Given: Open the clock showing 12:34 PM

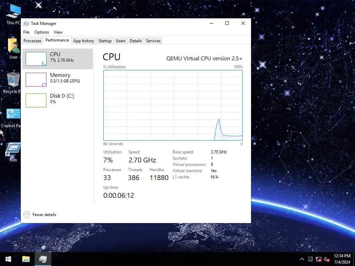Looking at the screenshot, I should [342, 259].
